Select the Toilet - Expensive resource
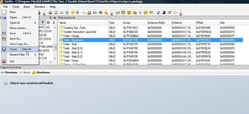Screen dimensions: 249x114 [x=150, y=40]
